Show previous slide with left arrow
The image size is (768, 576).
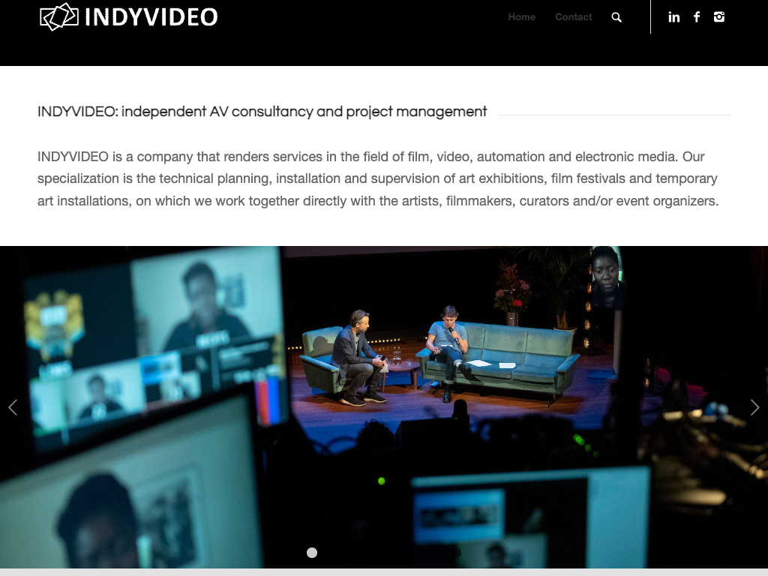click(x=13, y=407)
